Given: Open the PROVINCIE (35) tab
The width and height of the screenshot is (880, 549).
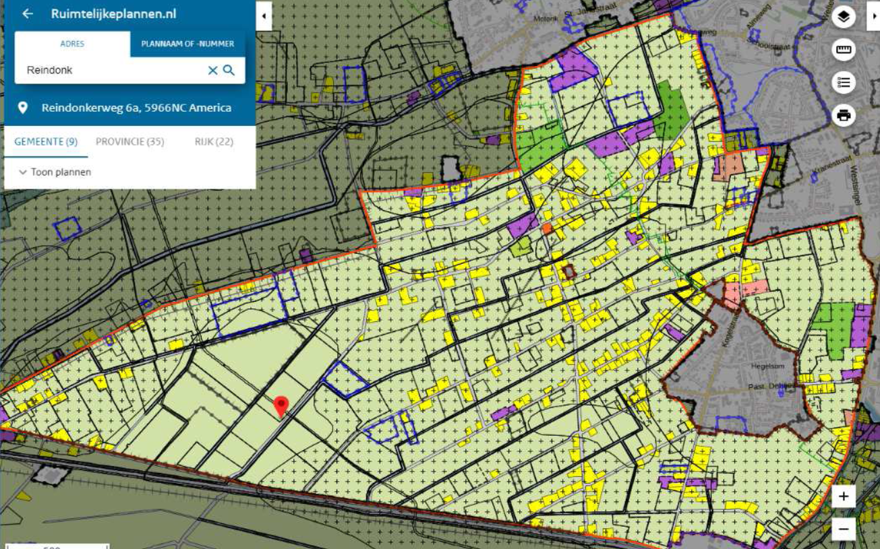Looking at the screenshot, I should 130,142.
